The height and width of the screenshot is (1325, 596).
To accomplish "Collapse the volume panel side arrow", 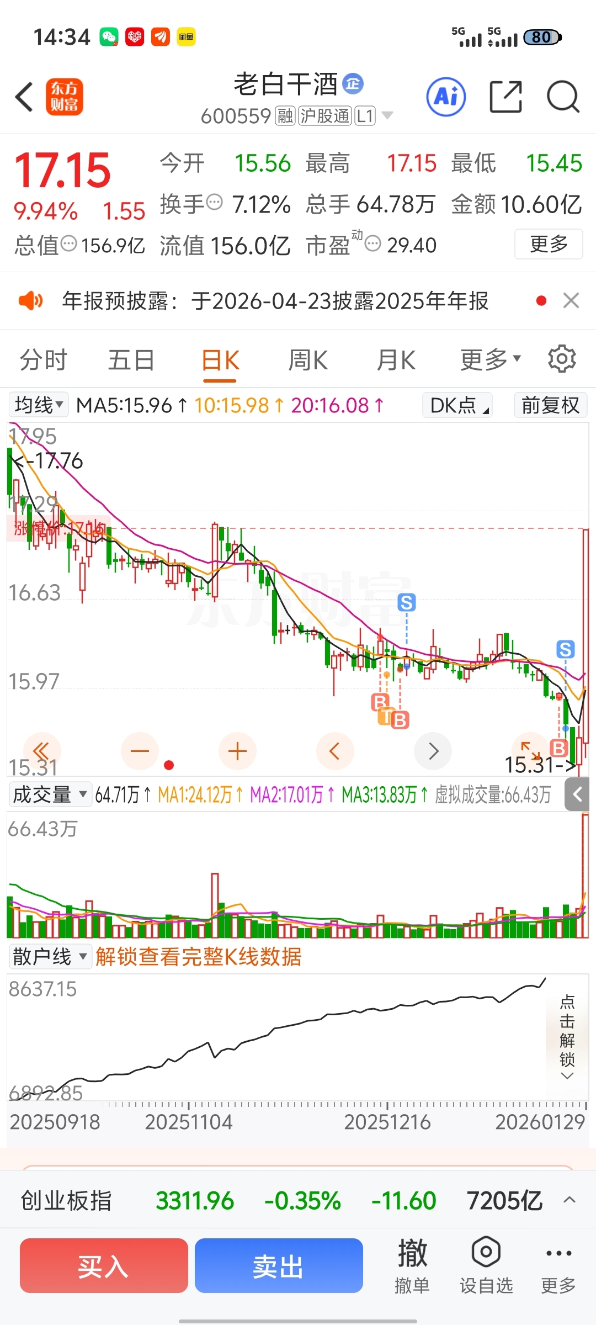I will pyautogui.click(x=577, y=794).
